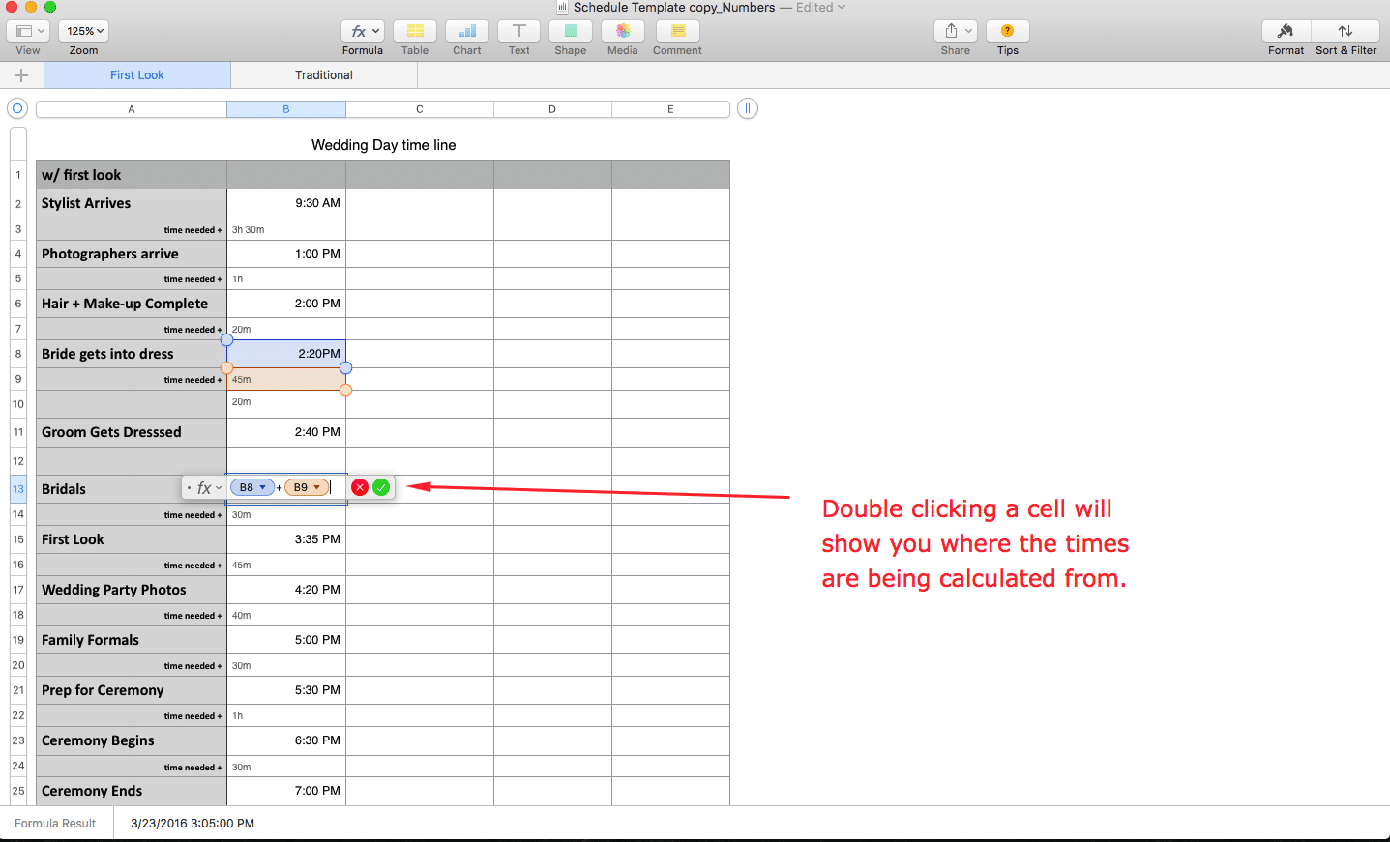This screenshot has height=842, width=1390.
Task: Select the First Look row label
Action: click(x=132, y=539)
